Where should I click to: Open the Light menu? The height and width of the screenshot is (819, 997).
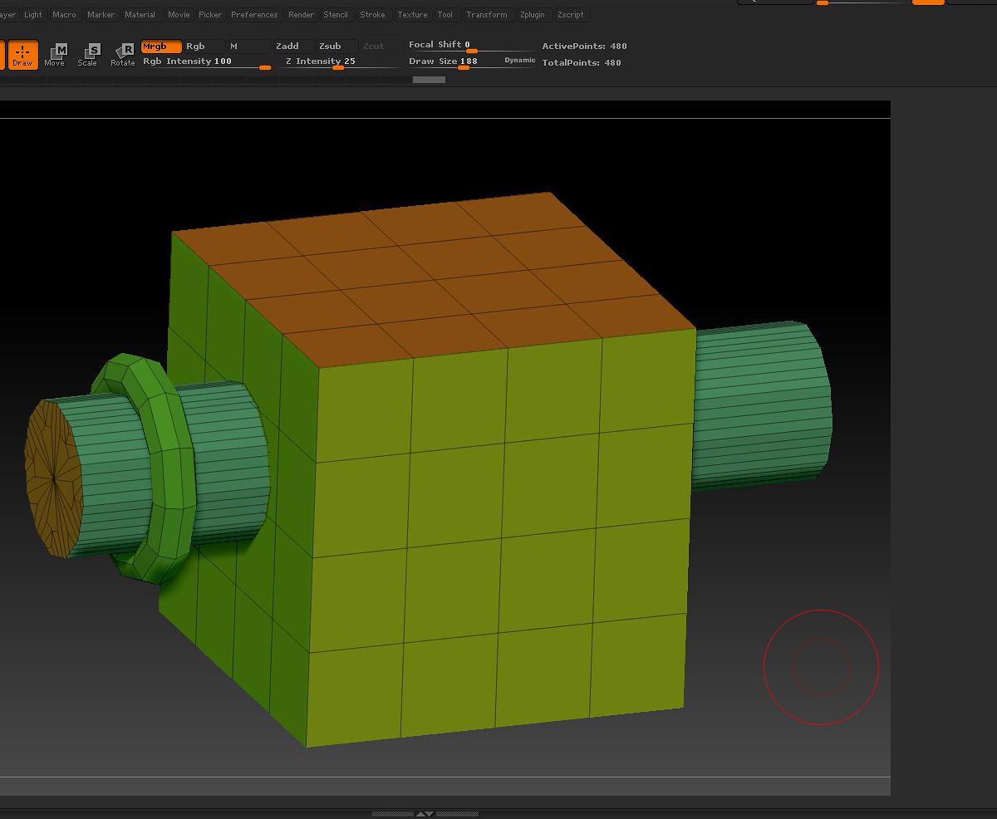pyautogui.click(x=33, y=15)
